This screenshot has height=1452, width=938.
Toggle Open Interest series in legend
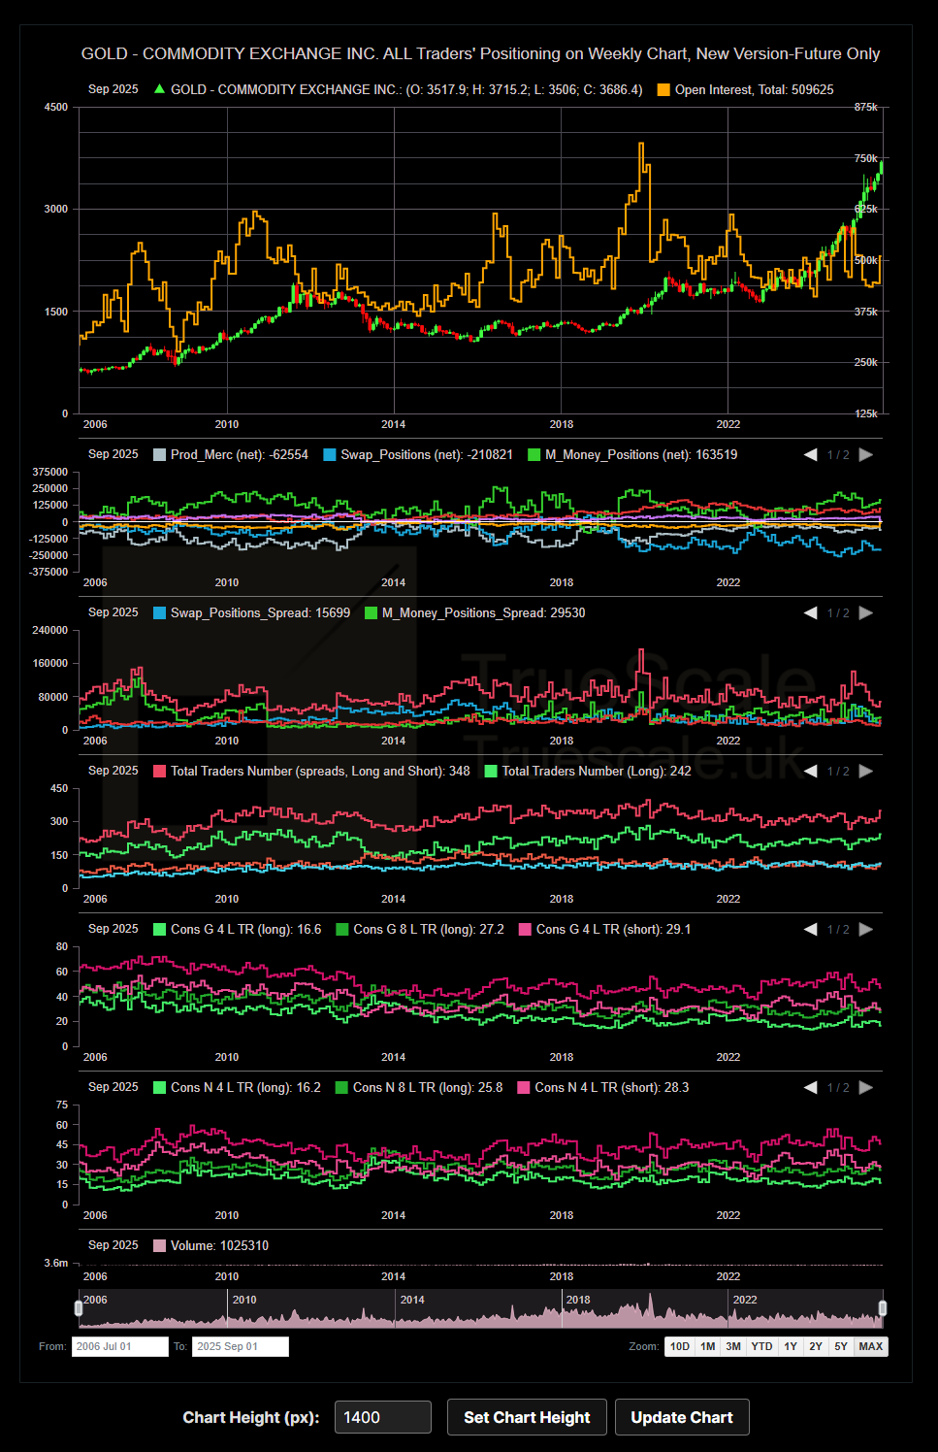pos(745,89)
